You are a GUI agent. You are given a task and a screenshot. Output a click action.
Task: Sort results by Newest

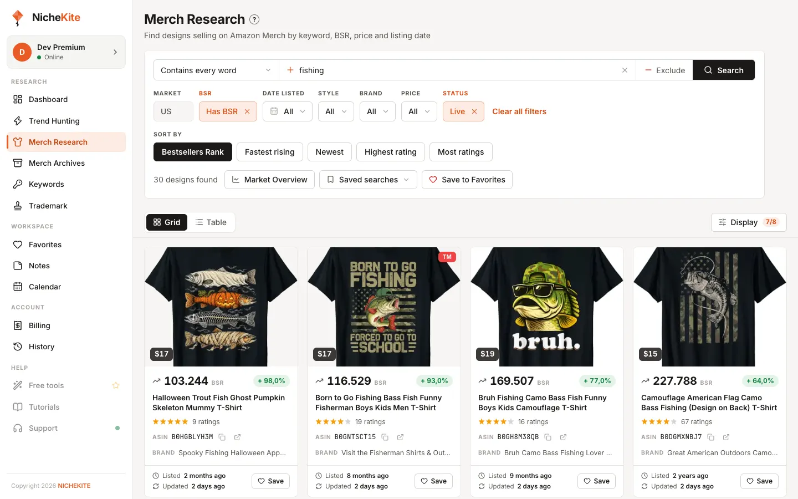(x=330, y=152)
